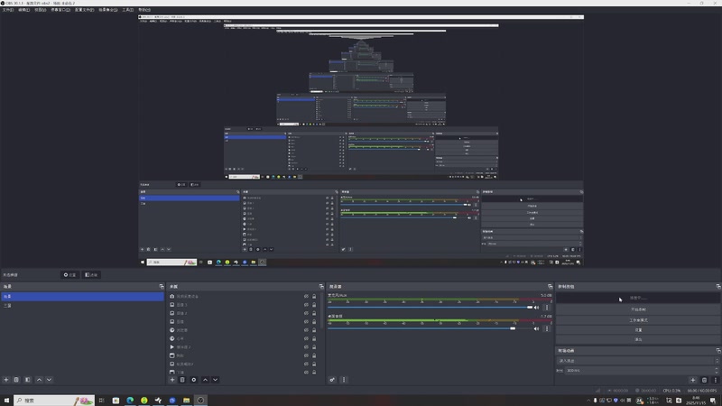Toggle visibility eye for media source 2

pyautogui.click(x=306, y=347)
